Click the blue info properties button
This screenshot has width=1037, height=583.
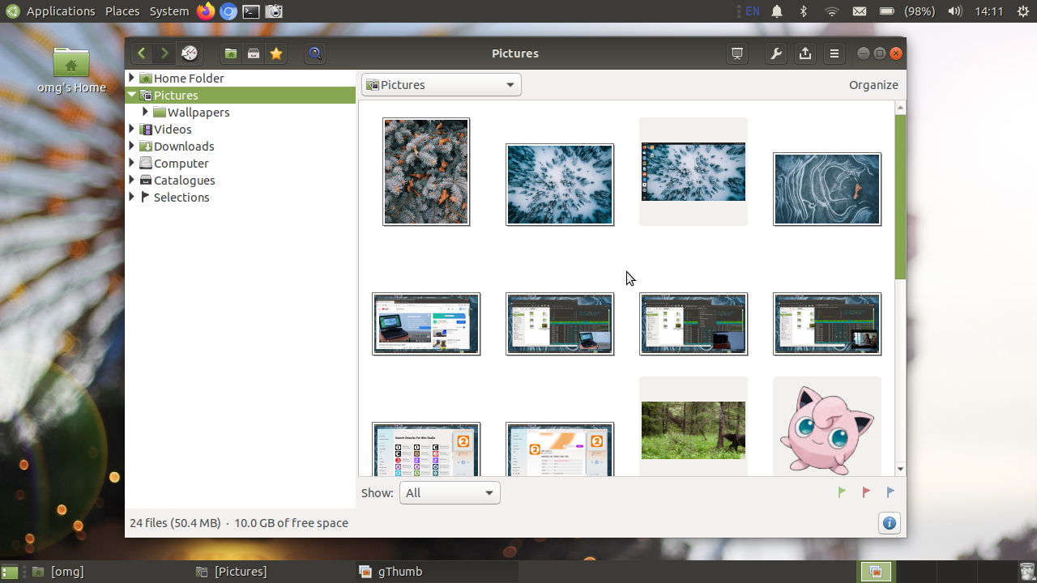coord(889,523)
